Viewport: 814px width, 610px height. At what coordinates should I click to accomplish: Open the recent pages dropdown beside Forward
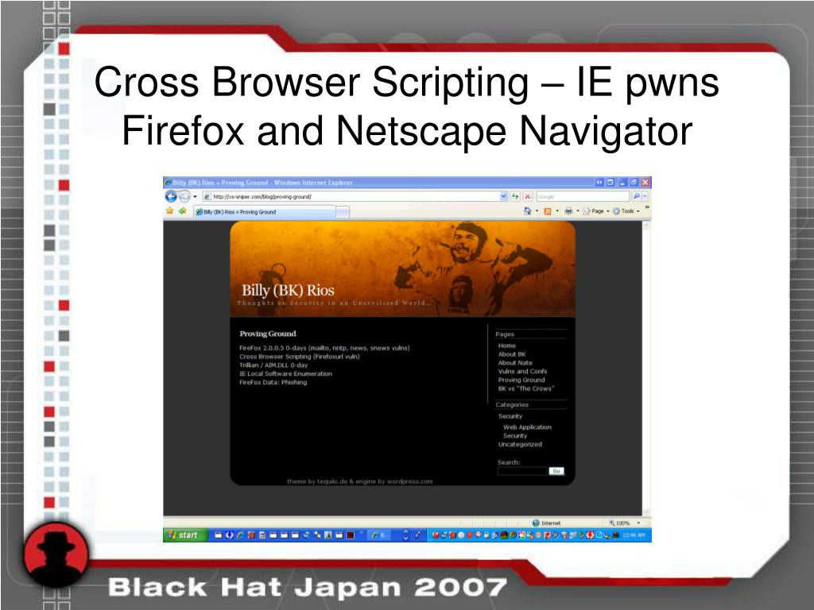click(196, 197)
